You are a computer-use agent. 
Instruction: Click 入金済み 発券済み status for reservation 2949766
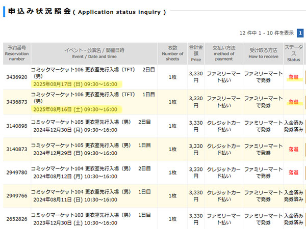click(294, 196)
